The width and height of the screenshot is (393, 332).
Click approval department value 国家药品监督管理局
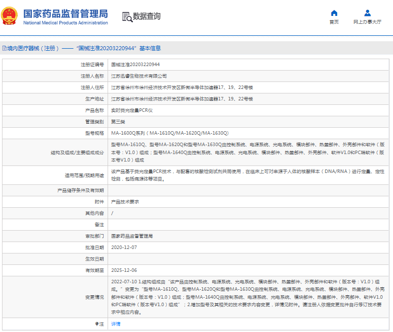coord(132,236)
